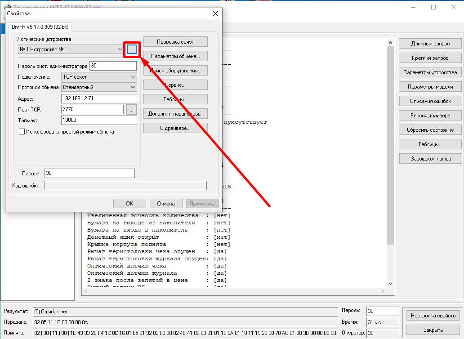The height and width of the screenshot is (339, 464).
Task: Open Параметры обмена settings
Action: [175, 56]
